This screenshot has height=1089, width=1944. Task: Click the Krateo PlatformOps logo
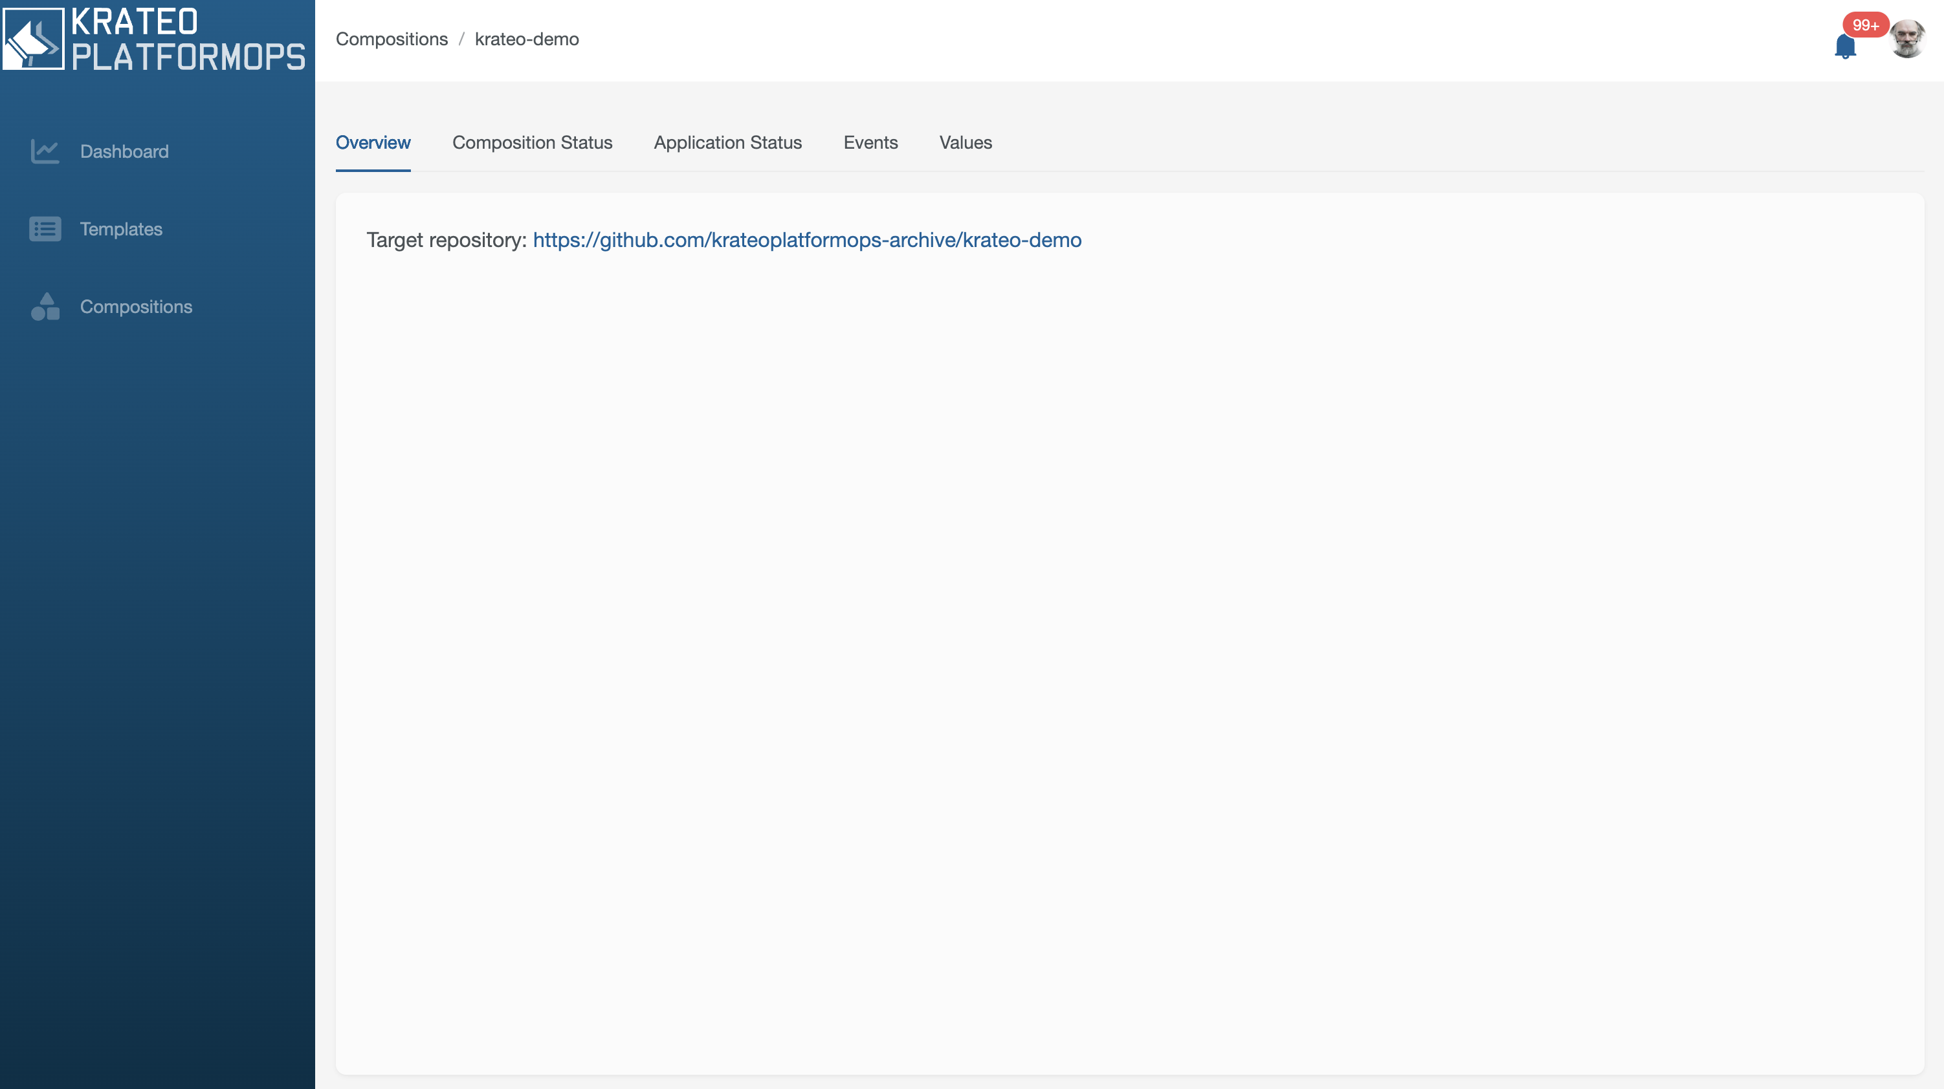coord(155,39)
